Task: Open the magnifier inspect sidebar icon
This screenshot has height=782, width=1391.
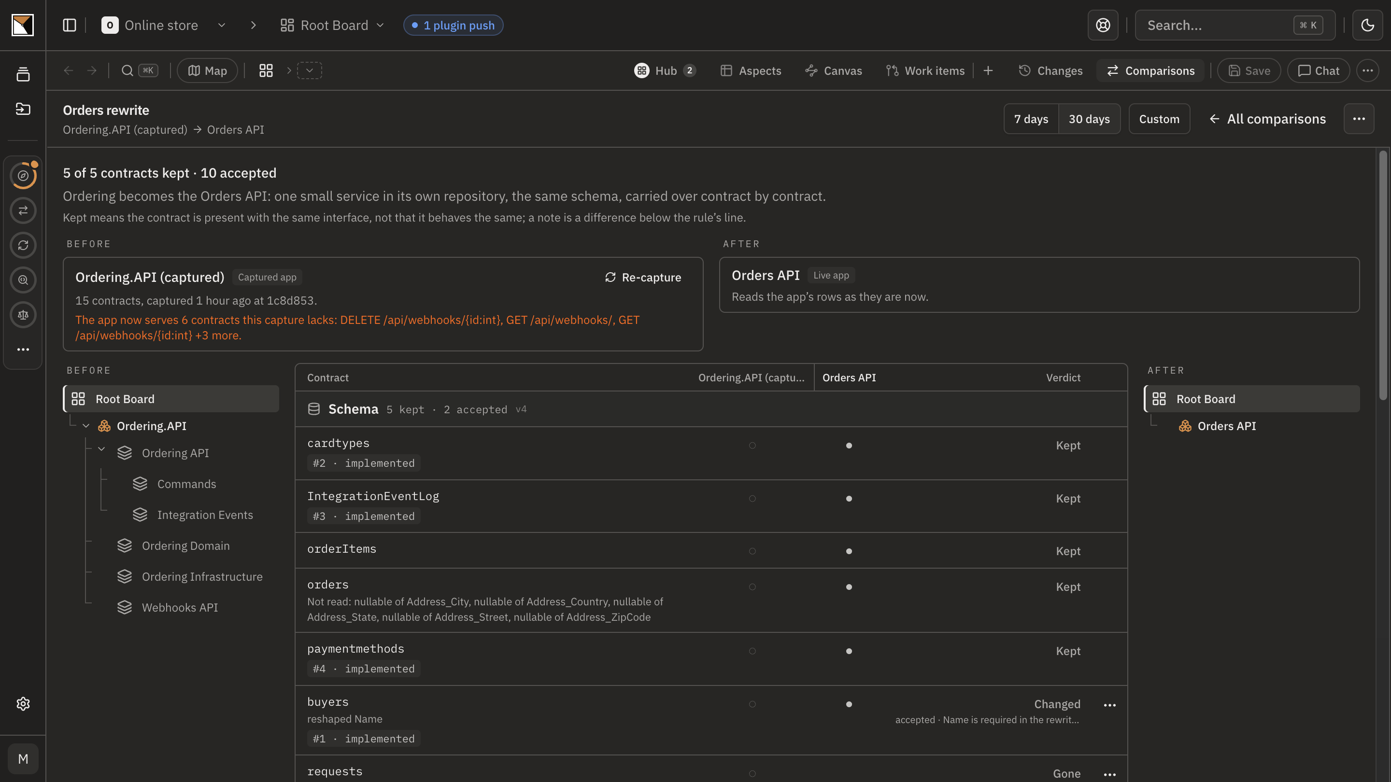Action: 23,280
